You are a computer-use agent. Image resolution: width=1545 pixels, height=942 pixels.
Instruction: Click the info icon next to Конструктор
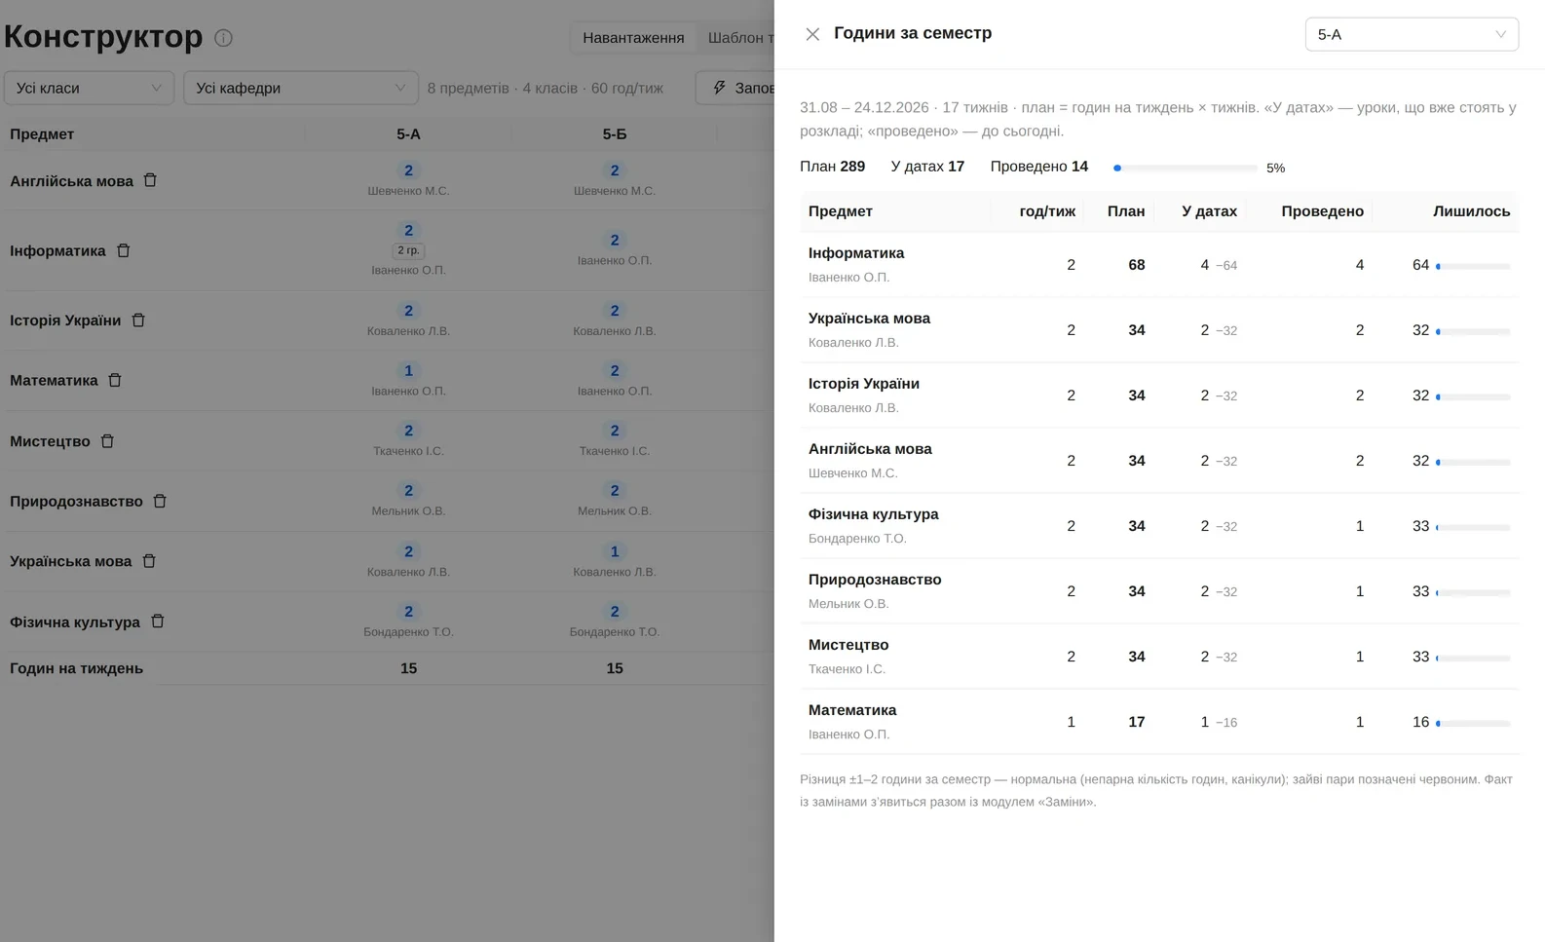pyautogui.click(x=223, y=38)
